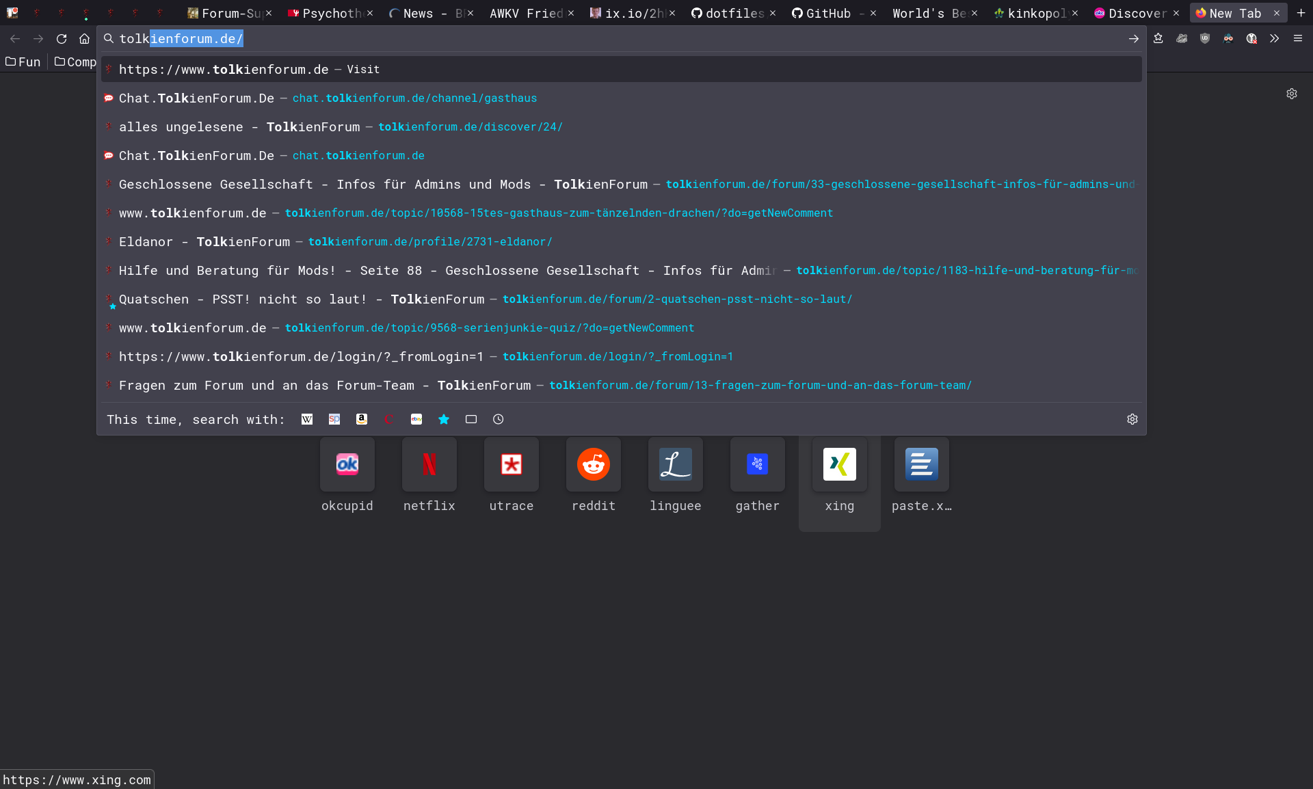The image size is (1313, 789).
Task: Open the hooded spy-face extension icon
Action: [1228, 38]
